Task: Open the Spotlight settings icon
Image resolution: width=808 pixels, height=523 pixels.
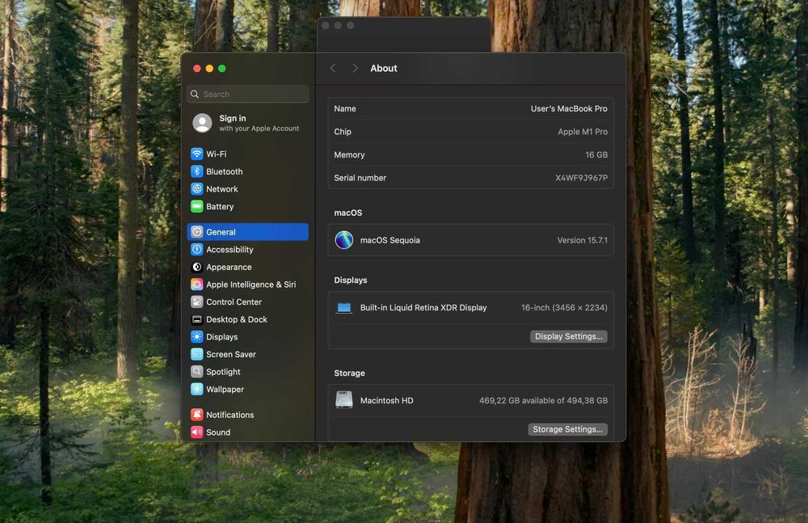Action: pyautogui.click(x=197, y=372)
